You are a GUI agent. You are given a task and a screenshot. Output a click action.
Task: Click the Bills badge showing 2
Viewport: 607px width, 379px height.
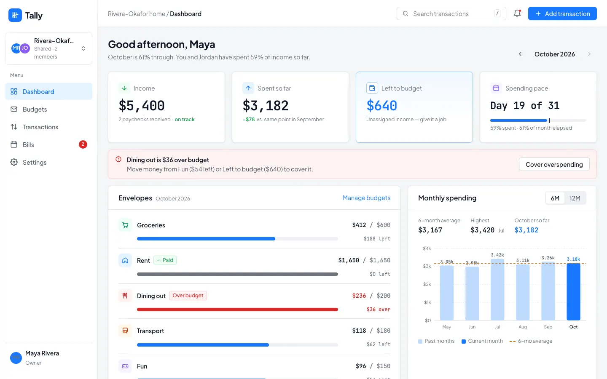pos(83,144)
